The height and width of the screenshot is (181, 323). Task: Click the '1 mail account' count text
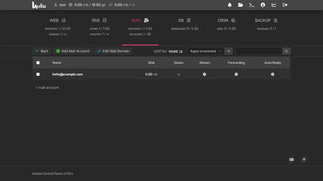[47, 87]
